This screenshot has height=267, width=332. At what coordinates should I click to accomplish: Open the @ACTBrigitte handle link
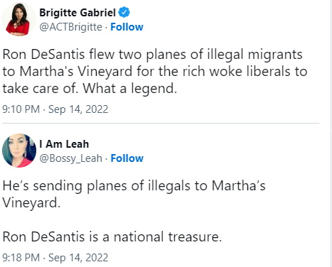(70, 27)
